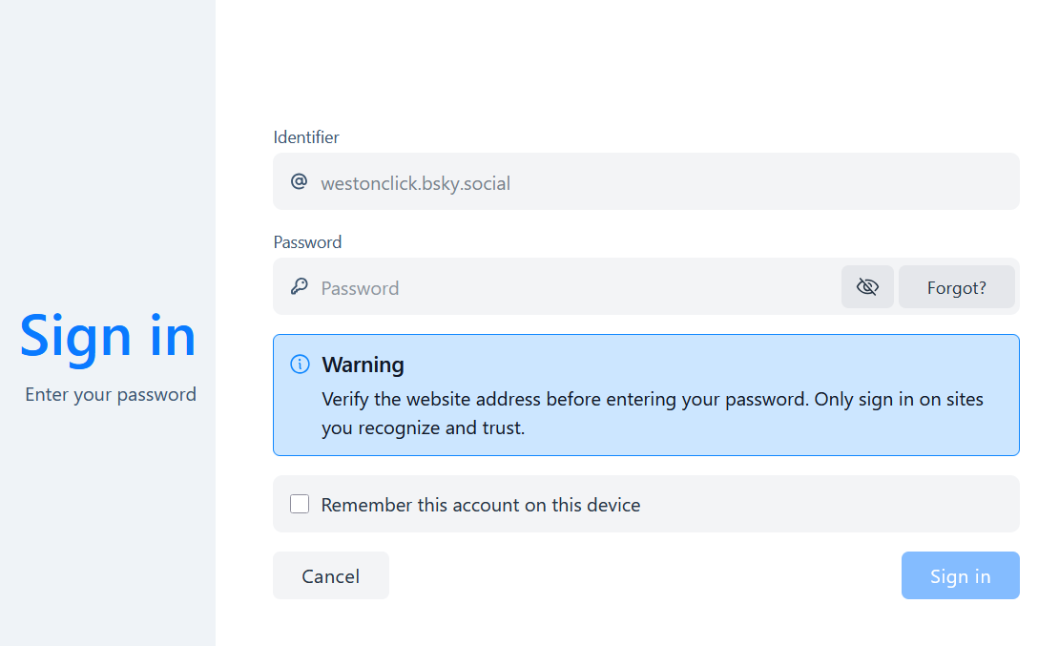Click the Identifier field label
This screenshot has height=646, width=1059.
click(306, 137)
